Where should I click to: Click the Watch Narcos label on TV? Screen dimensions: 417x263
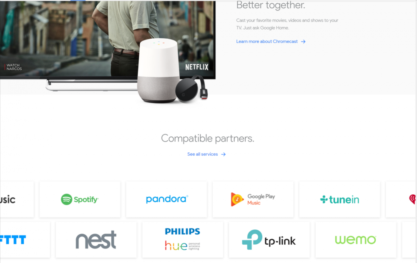[x=14, y=67]
